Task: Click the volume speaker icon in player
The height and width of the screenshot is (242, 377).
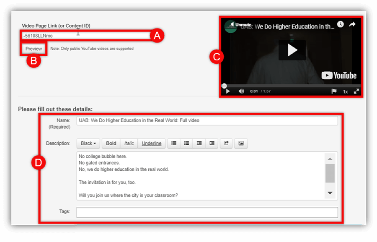Action: click(x=241, y=91)
